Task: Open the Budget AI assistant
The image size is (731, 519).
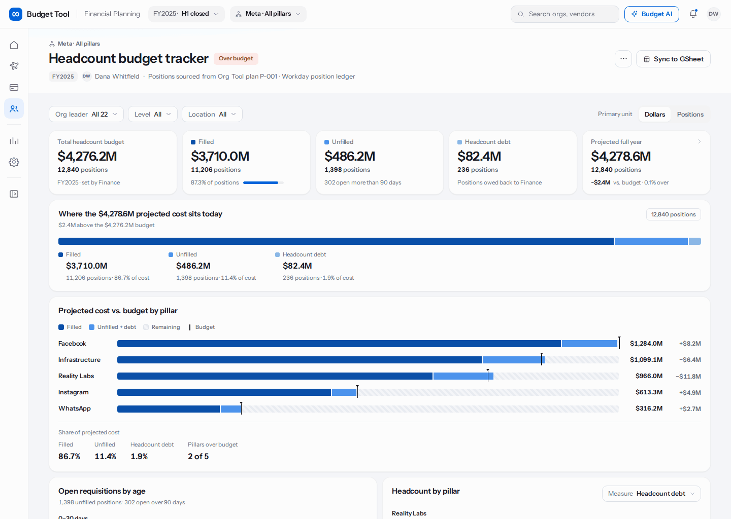Action: pyautogui.click(x=652, y=14)
